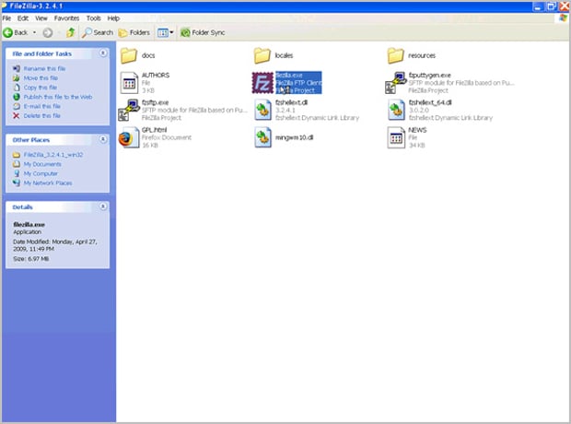Click the fzshellext_64.dll file icon
The height and width of the screenshot is (424, 571).
[x=396, y=112]
